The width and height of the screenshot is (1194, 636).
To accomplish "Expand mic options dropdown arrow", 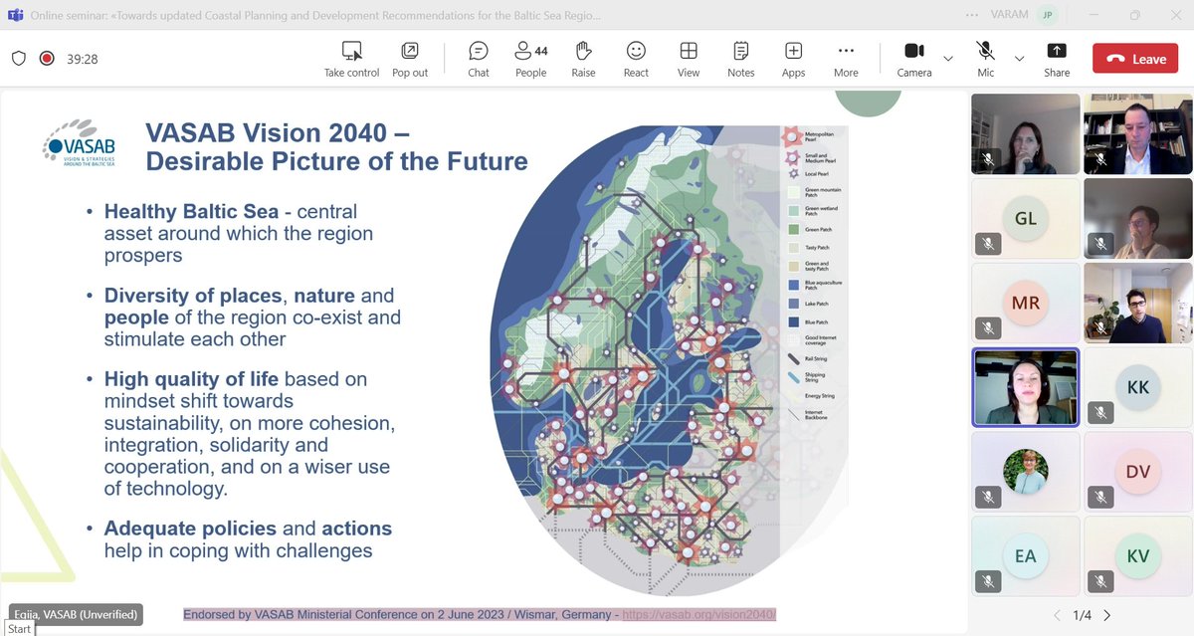I will pyautogui.click(x=1019, y=59).
